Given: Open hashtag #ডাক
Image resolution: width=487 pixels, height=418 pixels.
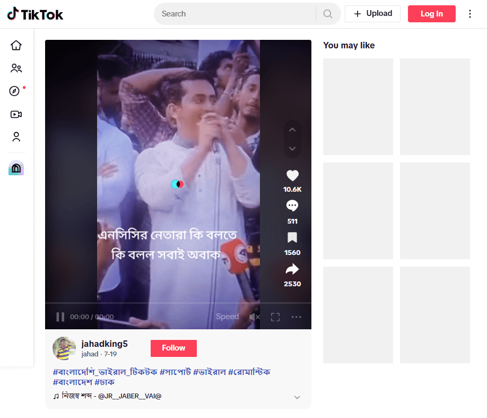Looking at the screenshot, I should pos(105,382).
